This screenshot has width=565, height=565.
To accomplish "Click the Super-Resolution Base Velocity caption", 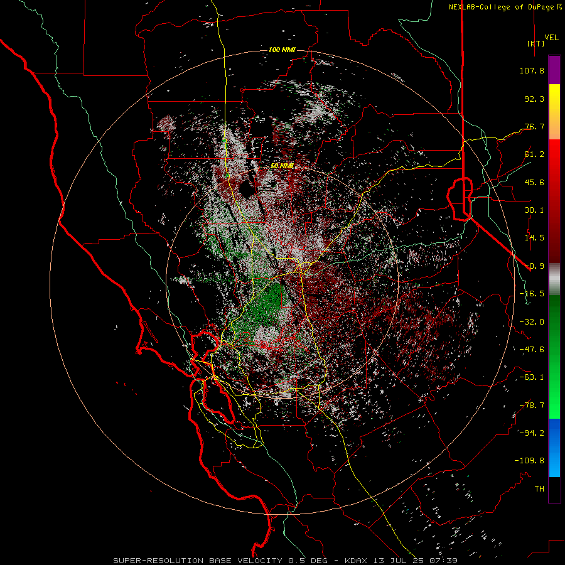I will (x=286, y=561).
